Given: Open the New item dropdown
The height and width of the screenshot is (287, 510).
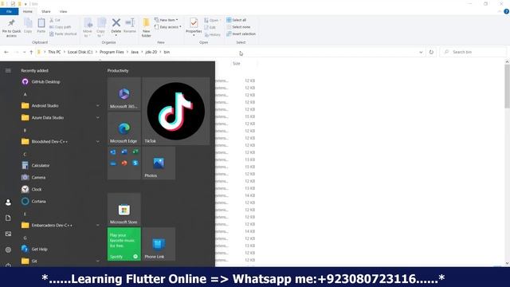Looking at the screenshot, I should pos(167,20).
